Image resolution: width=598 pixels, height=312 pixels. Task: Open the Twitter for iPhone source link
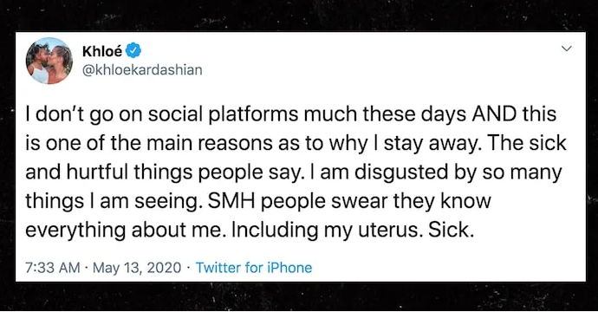point(254,268)
